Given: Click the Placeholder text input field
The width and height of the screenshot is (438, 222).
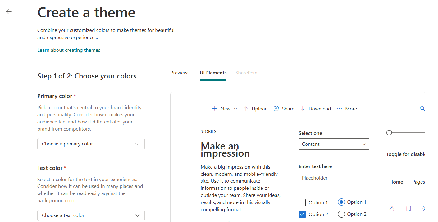Looking at the screenshot, I should click(334, 177).
